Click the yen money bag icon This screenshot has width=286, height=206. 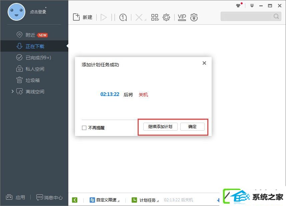point(194,17)
